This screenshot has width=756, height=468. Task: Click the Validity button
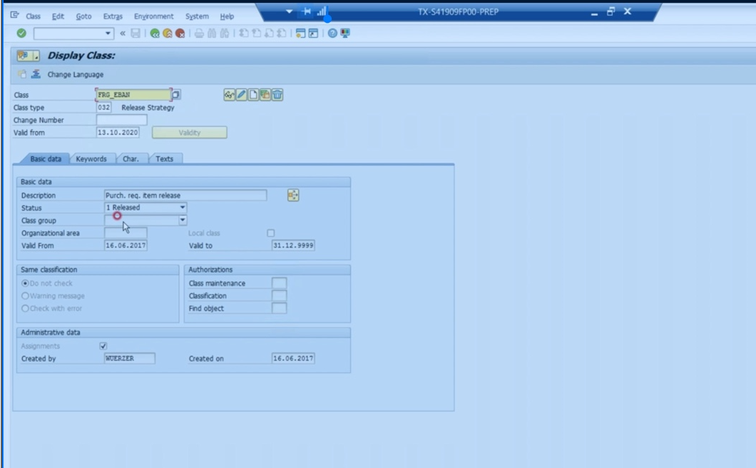[x=190, y=133]
